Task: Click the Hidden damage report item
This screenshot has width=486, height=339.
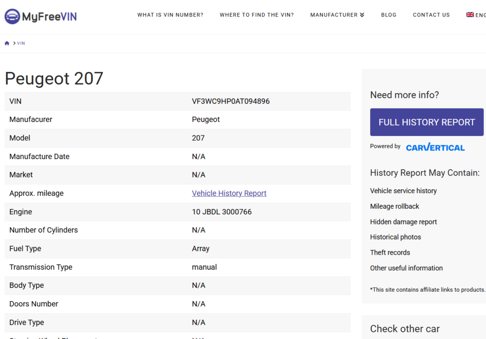Action: (403, 222)
